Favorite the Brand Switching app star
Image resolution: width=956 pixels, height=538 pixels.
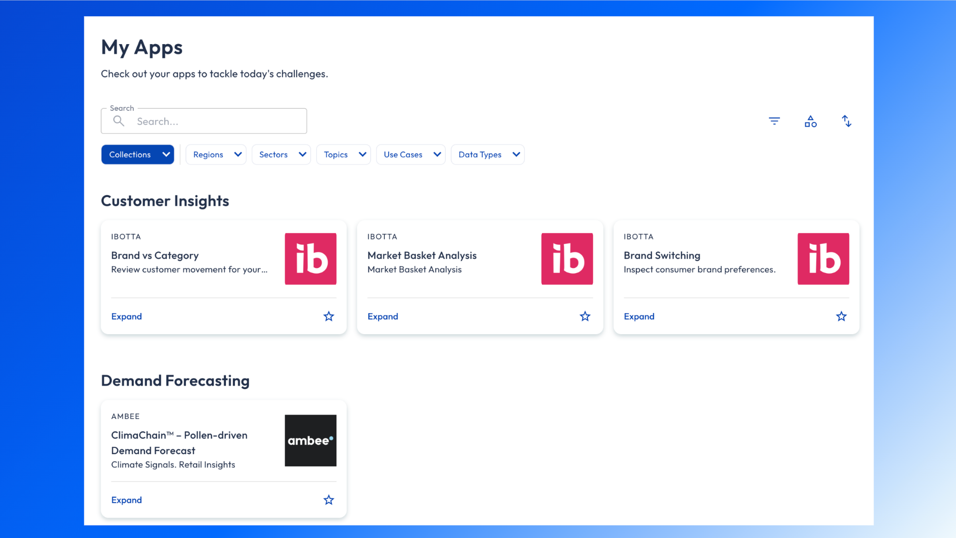pos(841,317)
